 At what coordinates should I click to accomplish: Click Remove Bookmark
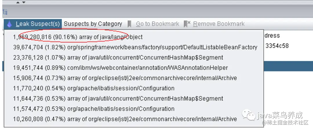point(219,24)
